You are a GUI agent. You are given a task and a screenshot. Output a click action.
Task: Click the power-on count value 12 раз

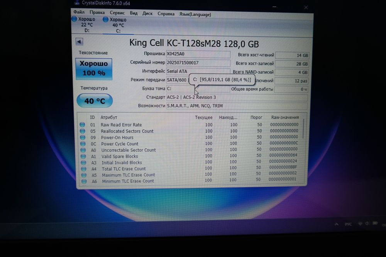coord(291,81)
